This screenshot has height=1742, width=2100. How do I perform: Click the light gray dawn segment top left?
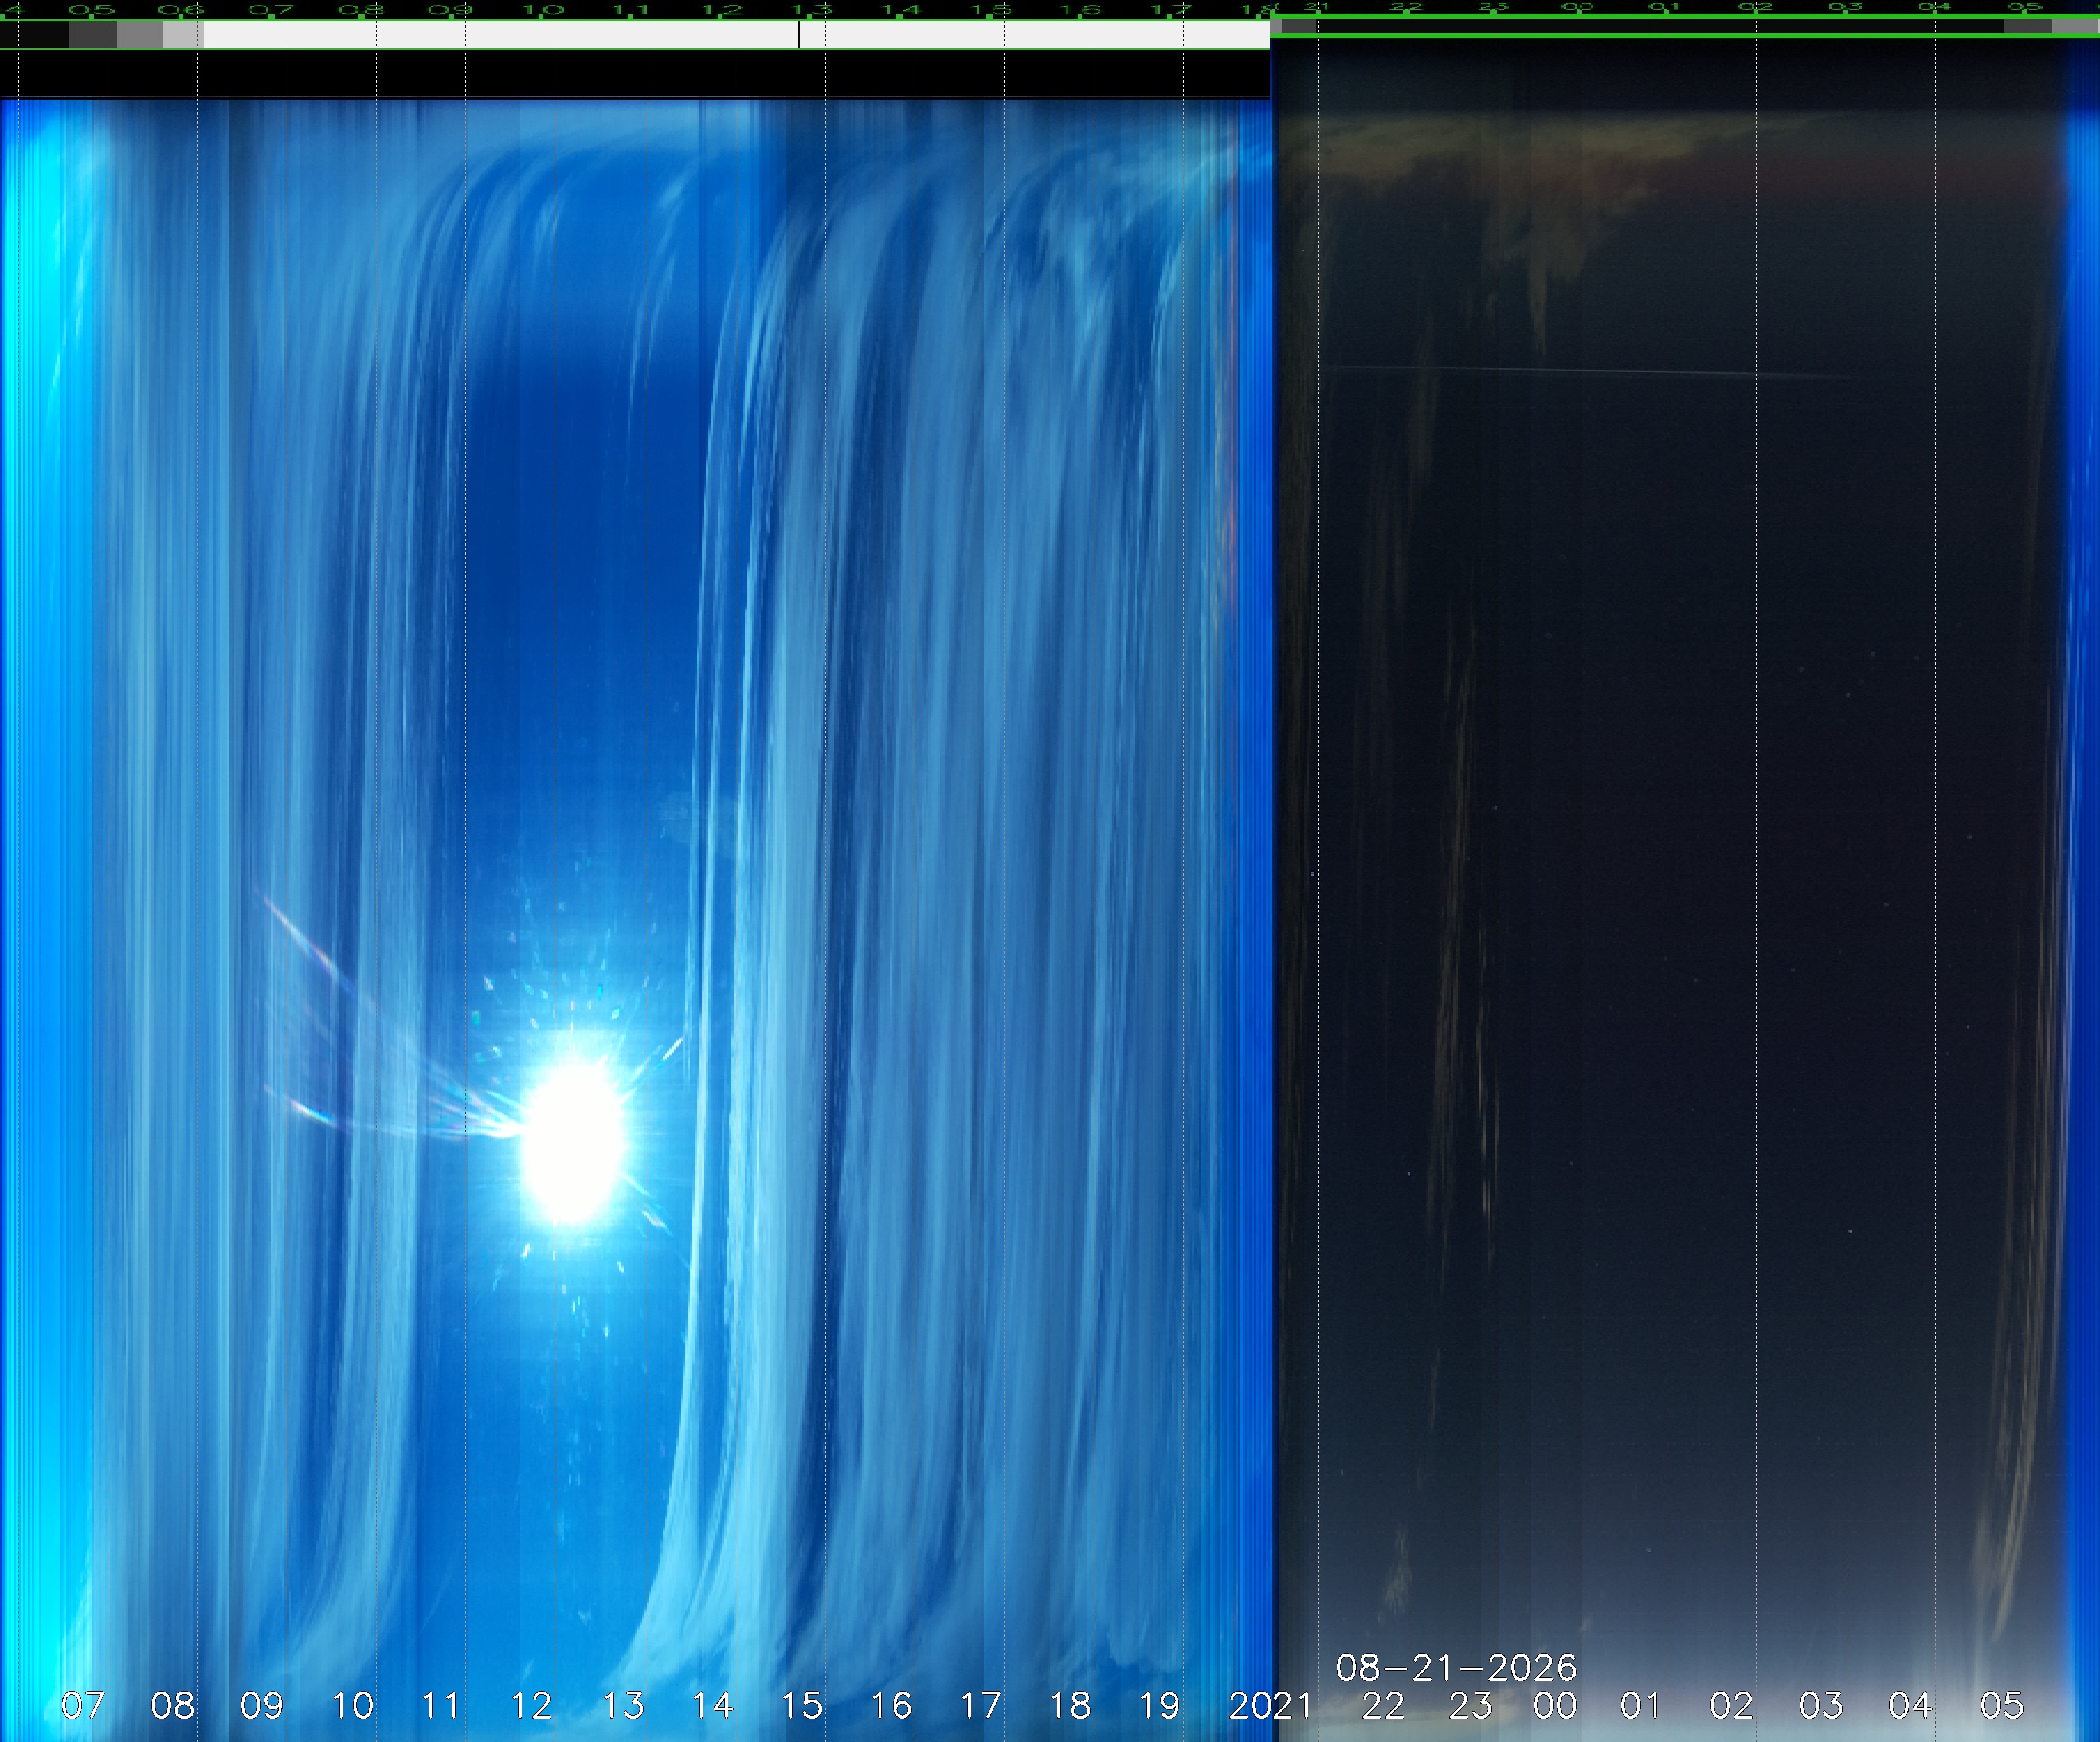[x=183, y=35]
